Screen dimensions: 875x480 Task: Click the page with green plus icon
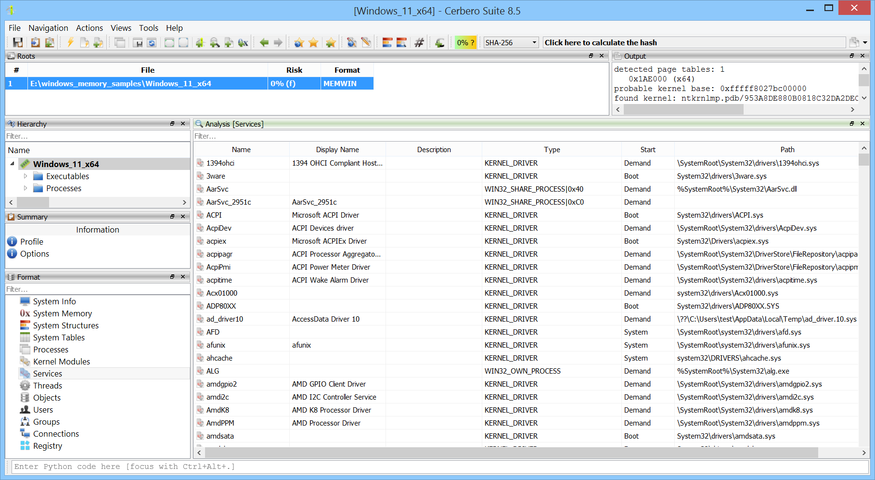[x=98, y=42]
